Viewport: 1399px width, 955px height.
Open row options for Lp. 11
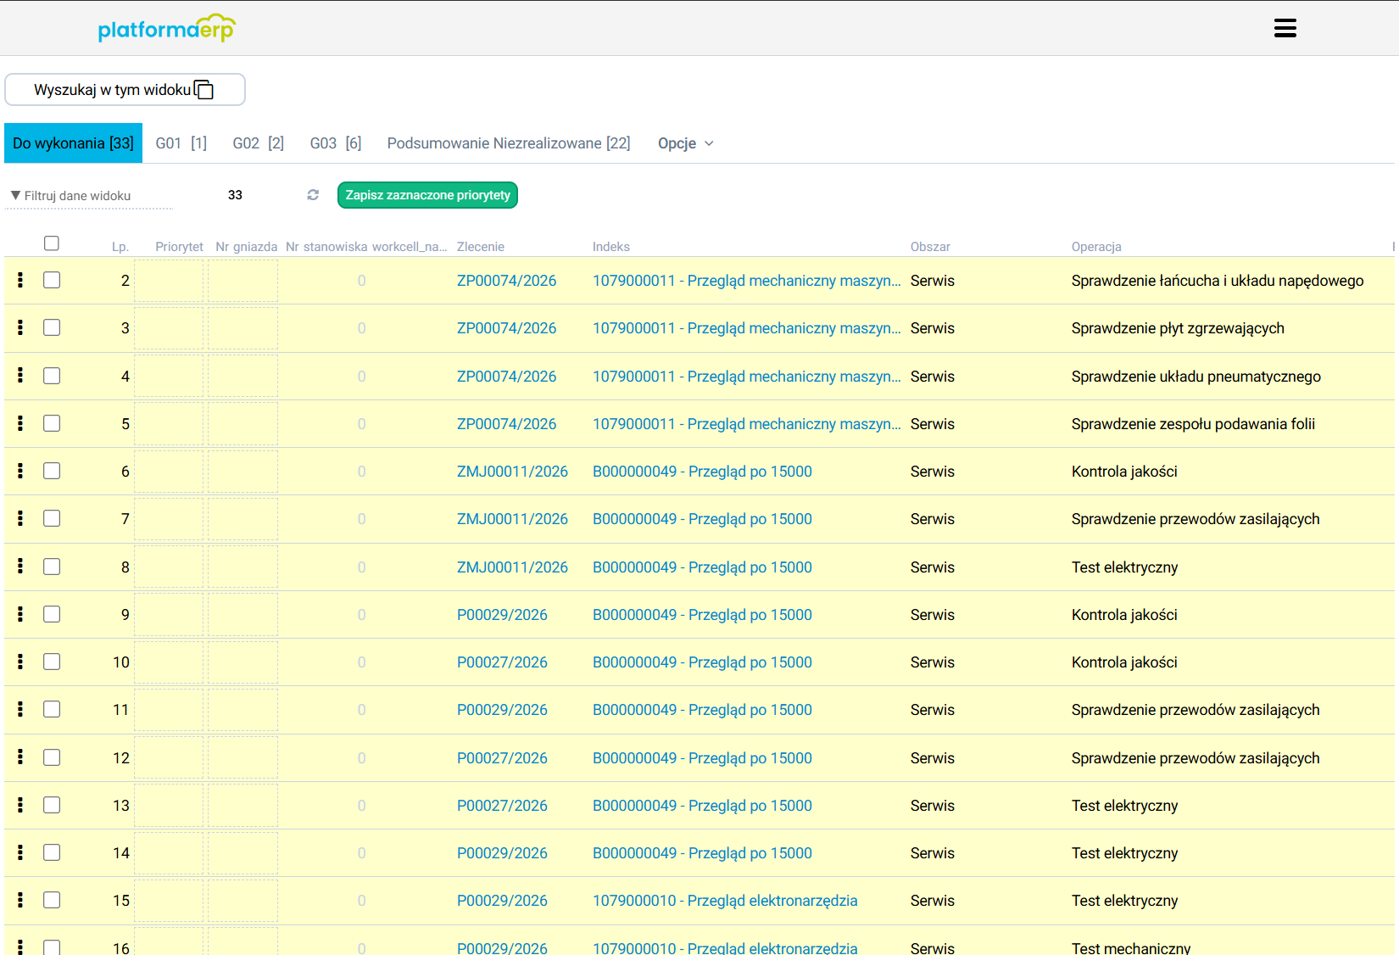(20, 709)
